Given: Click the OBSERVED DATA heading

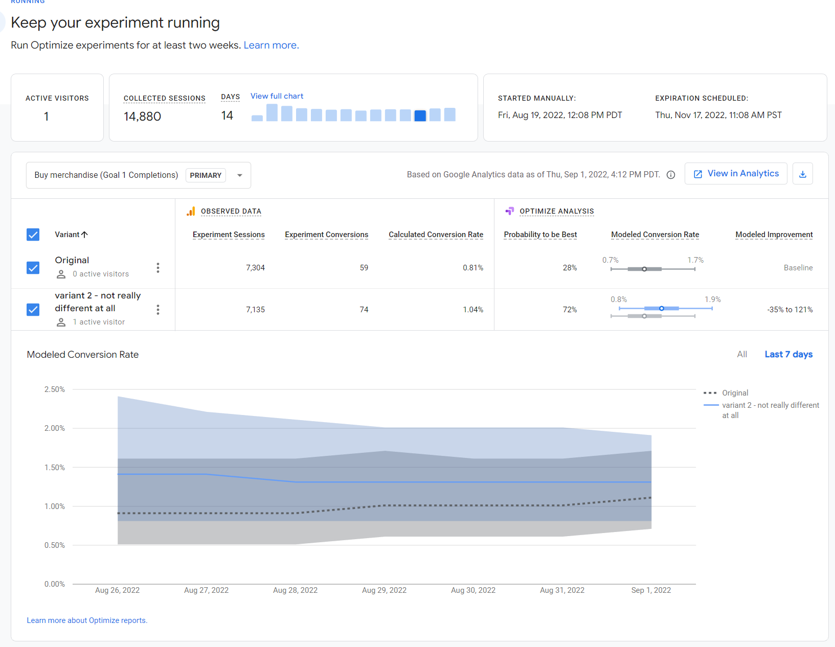Looking at the screenshot, I should tap(231, 211).
